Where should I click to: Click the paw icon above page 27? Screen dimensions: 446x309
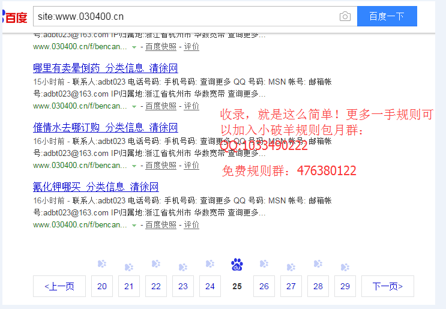pos(291,267)
